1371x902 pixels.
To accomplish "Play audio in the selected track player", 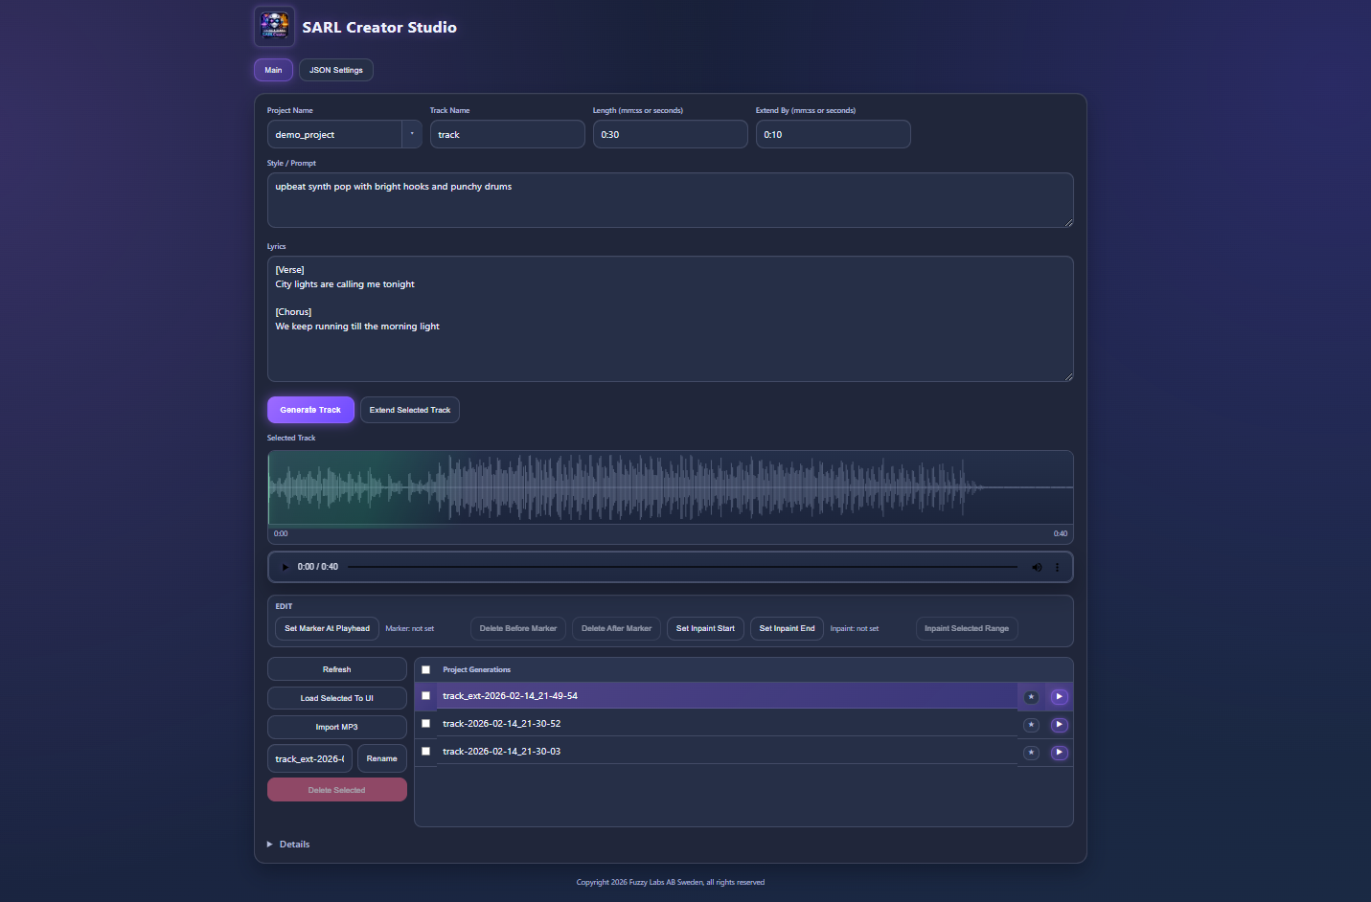I will coord(285,567).
